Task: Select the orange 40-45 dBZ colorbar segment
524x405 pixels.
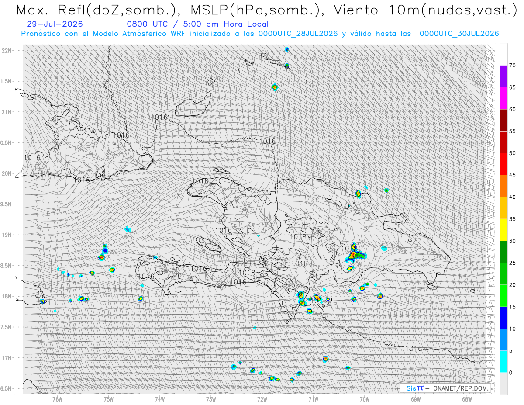Action: [503, 186]
